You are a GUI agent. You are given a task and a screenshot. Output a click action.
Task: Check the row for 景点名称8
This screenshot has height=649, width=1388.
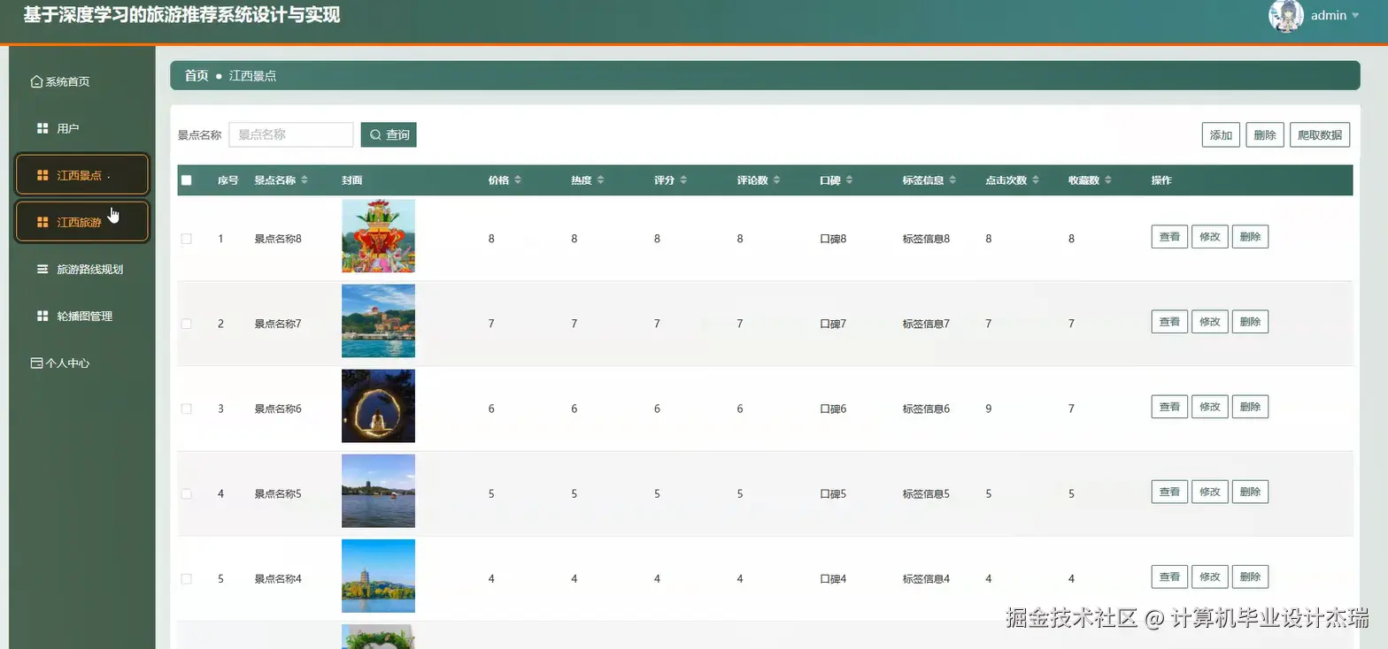click(186, 239)
